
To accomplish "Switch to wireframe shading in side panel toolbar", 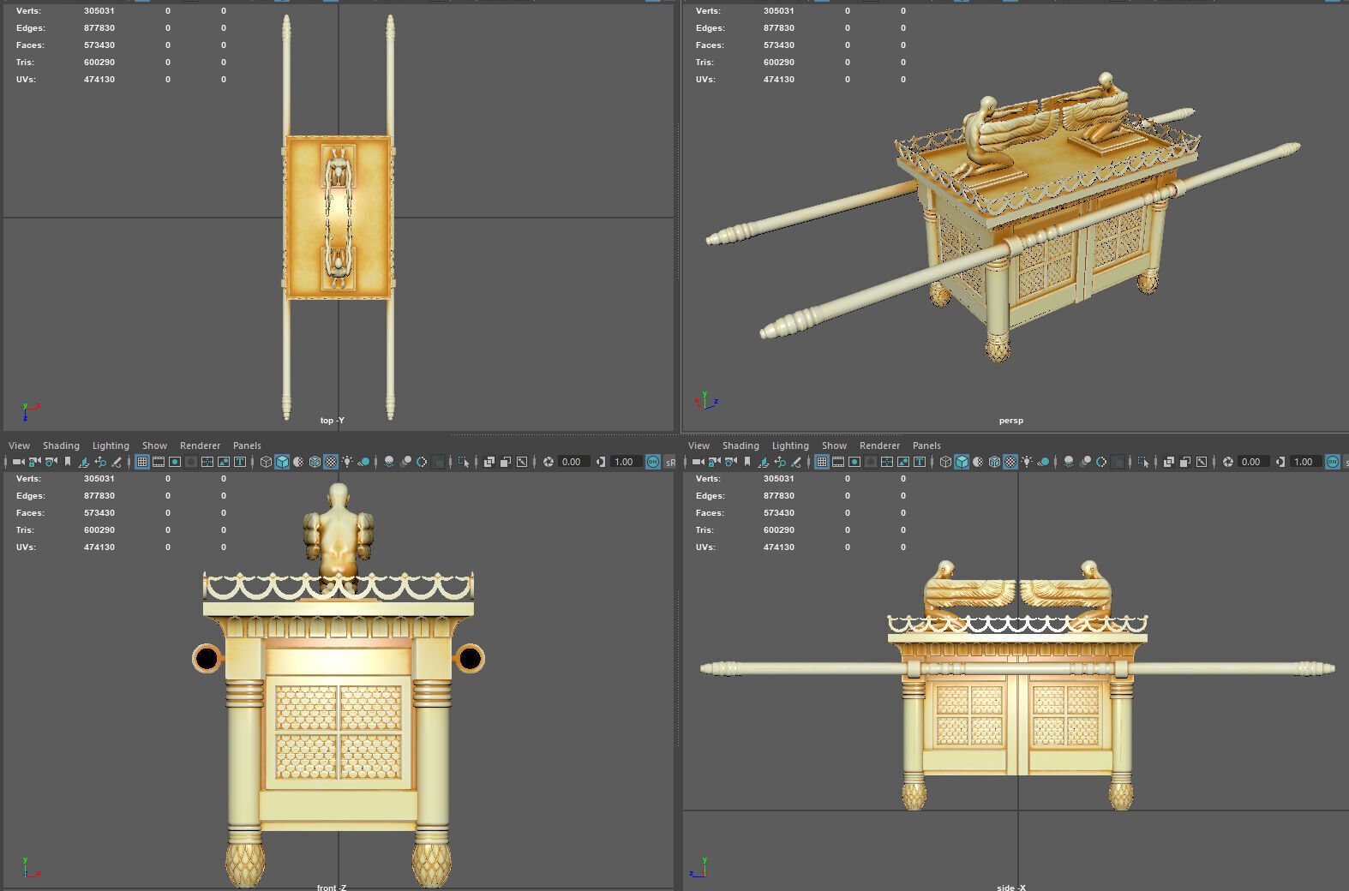I will click(x=945, y=462).
